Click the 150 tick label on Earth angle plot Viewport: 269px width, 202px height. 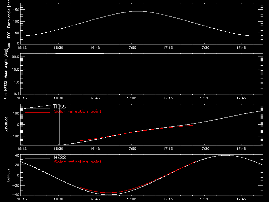16,10
